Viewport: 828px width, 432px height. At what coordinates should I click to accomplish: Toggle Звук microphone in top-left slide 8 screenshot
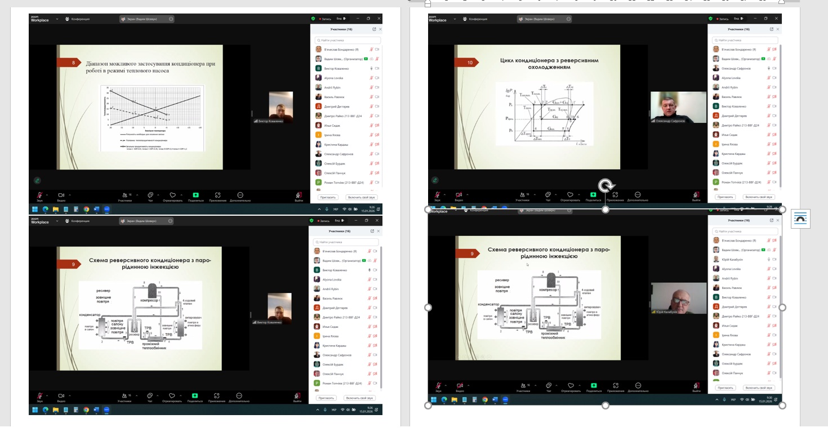click(x=40, y=194)
